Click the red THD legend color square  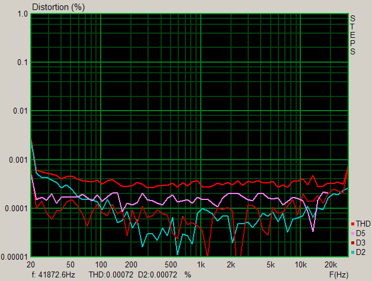(x=353, y=224)
